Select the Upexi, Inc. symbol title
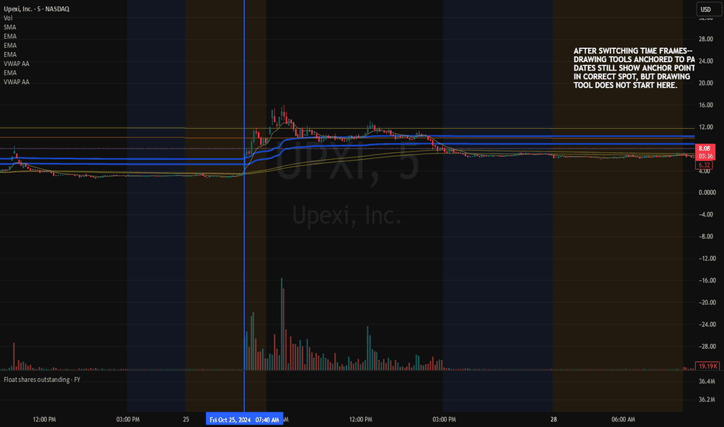 37,9
